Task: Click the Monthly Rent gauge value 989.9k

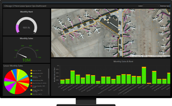Action: [x=26, y=28]
